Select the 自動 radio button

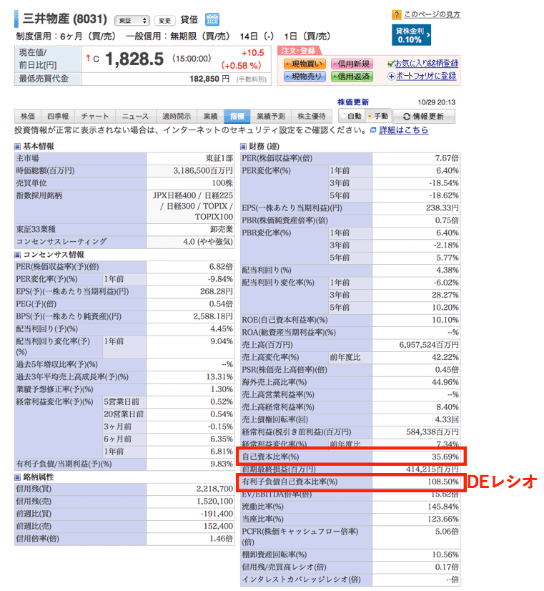tap(343, 117)
